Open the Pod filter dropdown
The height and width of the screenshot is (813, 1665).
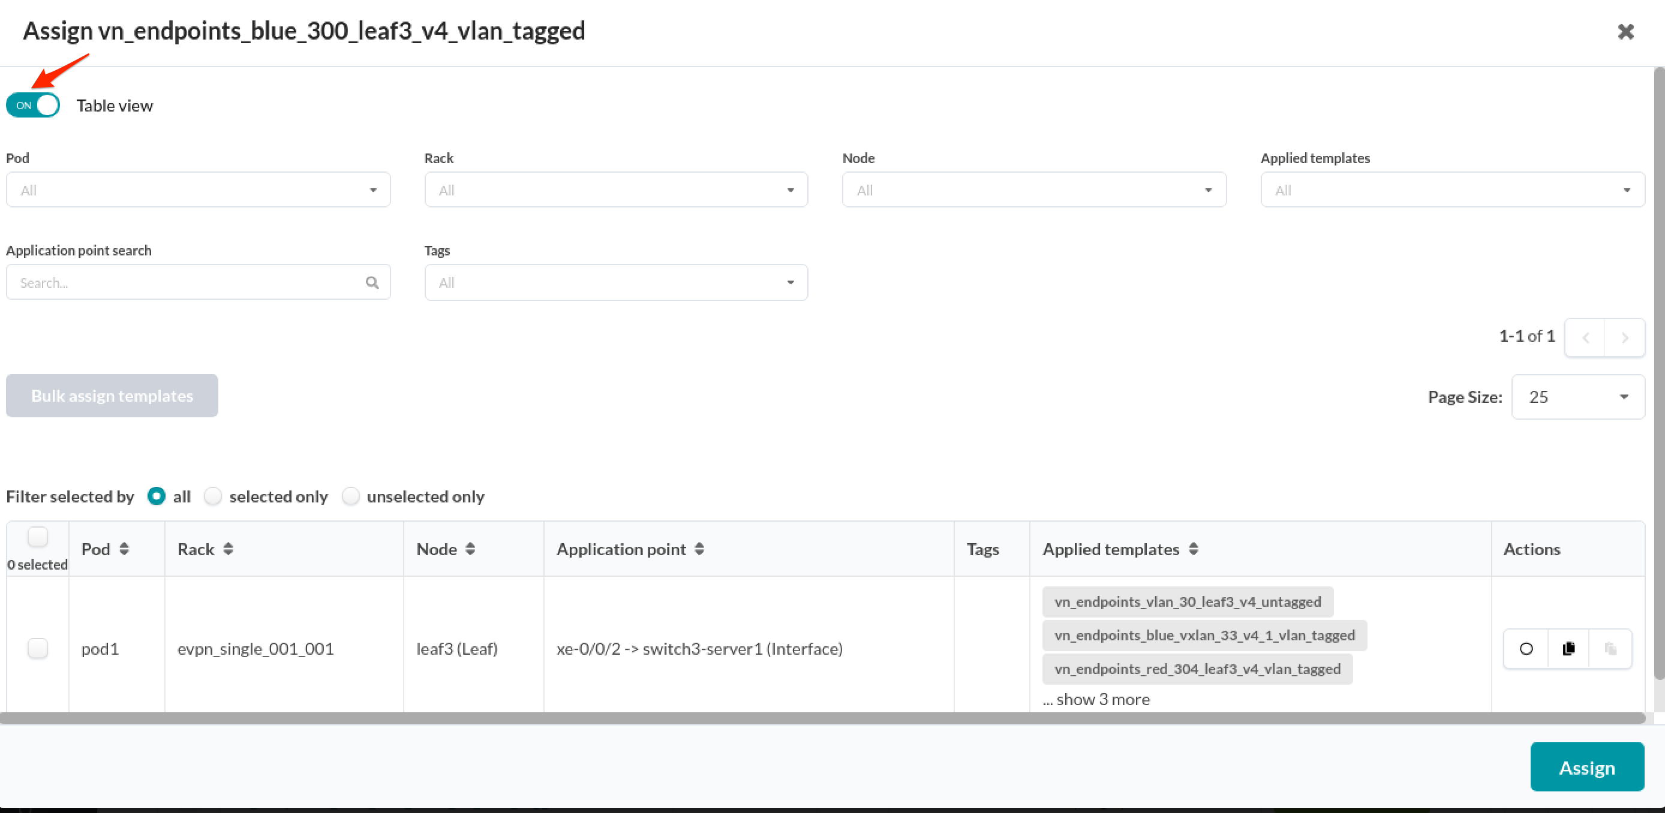(198, 190)
